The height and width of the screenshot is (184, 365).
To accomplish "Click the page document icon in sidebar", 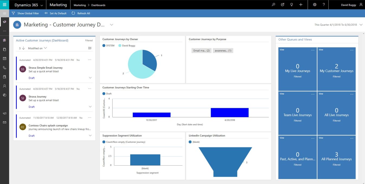I will [4, 50].
